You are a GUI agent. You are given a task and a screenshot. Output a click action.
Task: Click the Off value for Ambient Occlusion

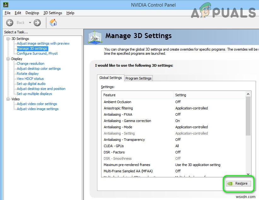pos(178,102)
